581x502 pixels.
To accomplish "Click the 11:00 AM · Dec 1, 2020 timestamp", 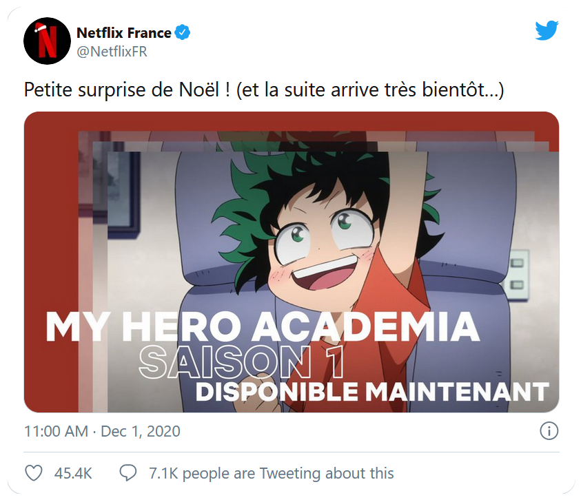I will [x=102, y=432].
